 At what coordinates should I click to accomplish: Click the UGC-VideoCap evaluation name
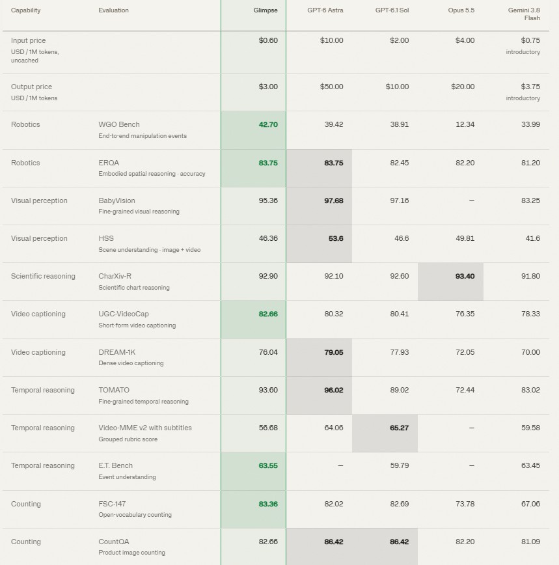click(x=124, y=314)
